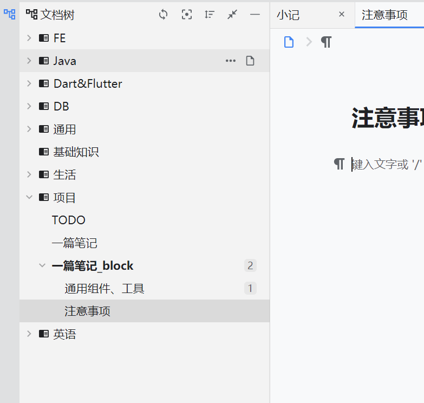
Task: Locate current document in tree
Action: (x=187, y=14)
